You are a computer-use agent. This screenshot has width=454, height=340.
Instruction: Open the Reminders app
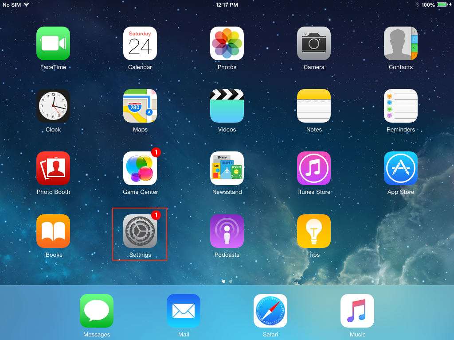[401, 106]
